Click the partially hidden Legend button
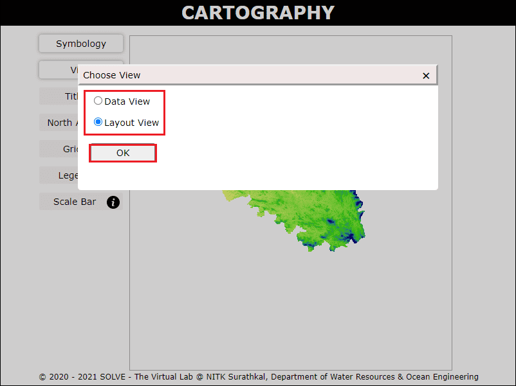 [x=59, y=175]
